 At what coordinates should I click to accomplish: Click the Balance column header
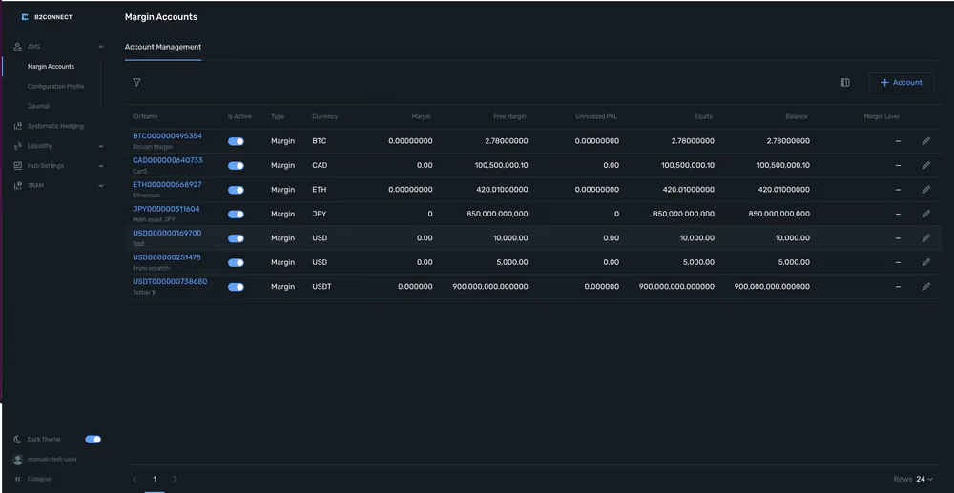click(x=797, y=116)
